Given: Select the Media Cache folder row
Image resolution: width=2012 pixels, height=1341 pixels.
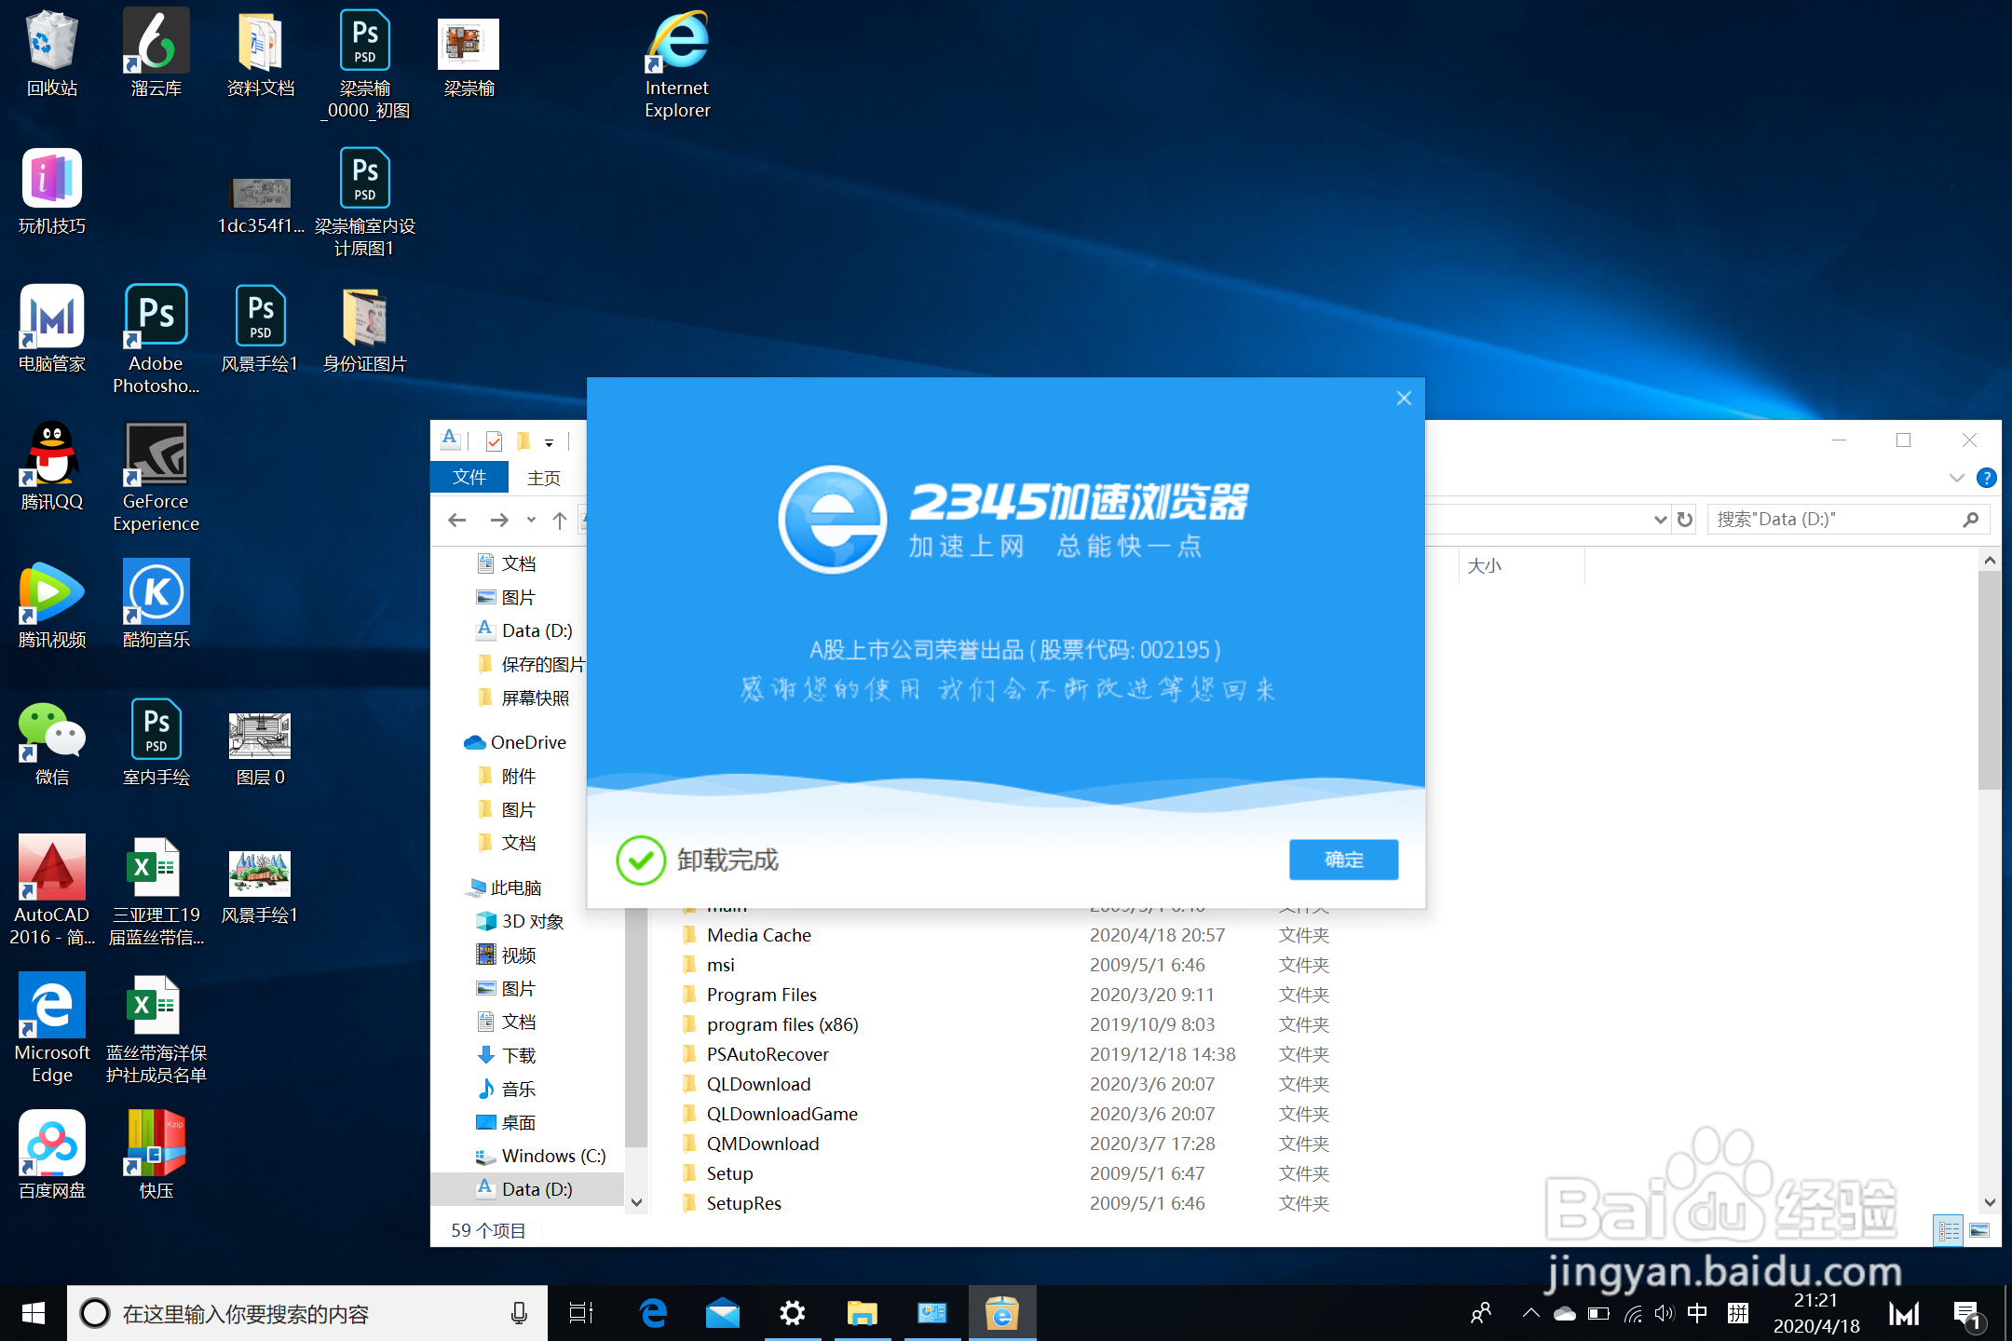Looking at the screenshot, I should click(1006, 935).
